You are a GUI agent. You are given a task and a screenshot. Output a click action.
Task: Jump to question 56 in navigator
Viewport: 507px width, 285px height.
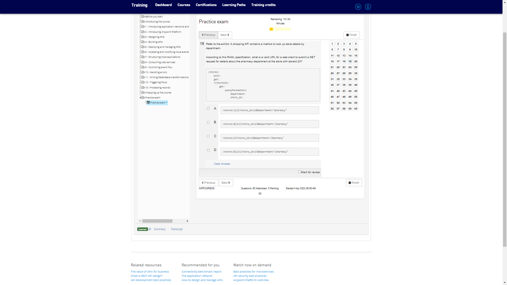(x=332, y=109)
